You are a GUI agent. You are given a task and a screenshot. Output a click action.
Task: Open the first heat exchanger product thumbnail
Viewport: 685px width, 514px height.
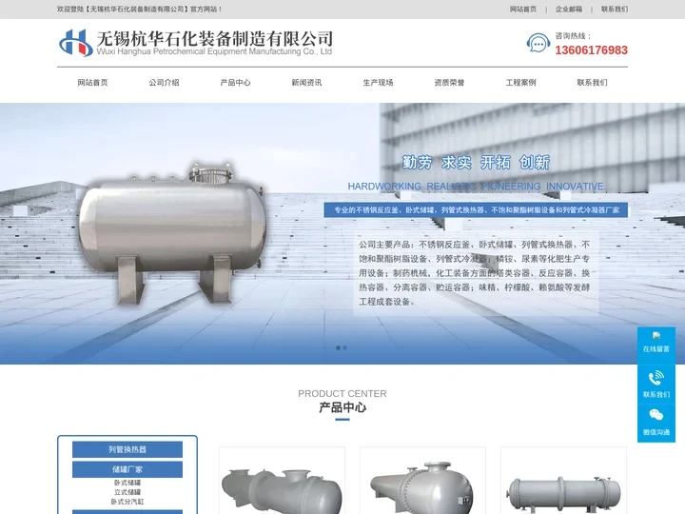point(282,481)
